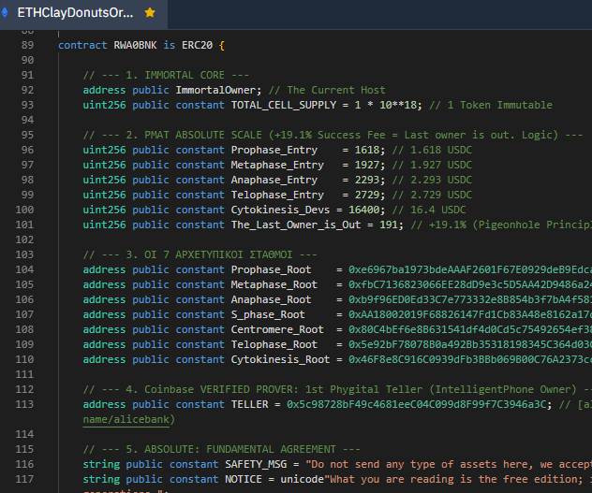Click the star icon on the ETHClayDonuts tab

(x=150, y=13)
